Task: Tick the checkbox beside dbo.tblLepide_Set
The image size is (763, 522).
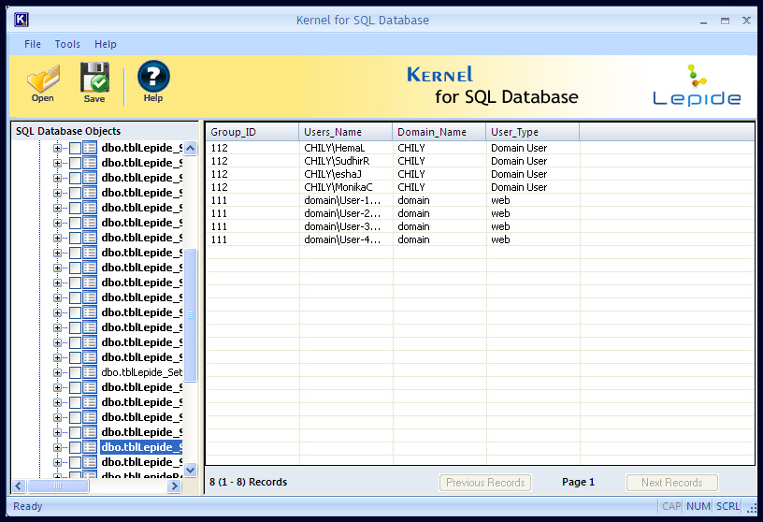Action: pyautogui.click(x=75, y=372)
